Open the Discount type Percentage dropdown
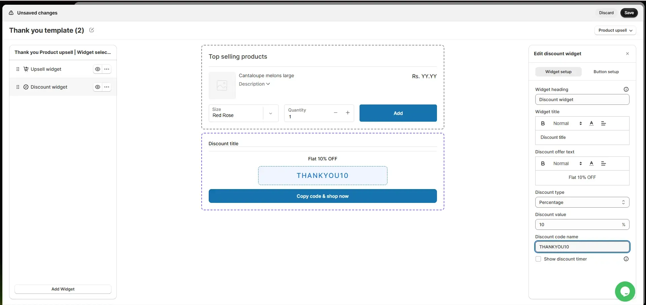This screenshot has width=646, height=305. point(582,202)
